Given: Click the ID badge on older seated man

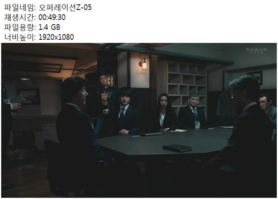Looking at the screenshot, I should pyautogui.click(x=197, y=124).
